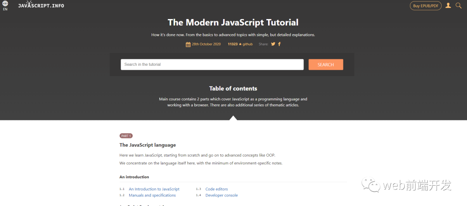Click the section number 1.2
The width and height of the screenshot is (467, 206).
coord(122,195)
